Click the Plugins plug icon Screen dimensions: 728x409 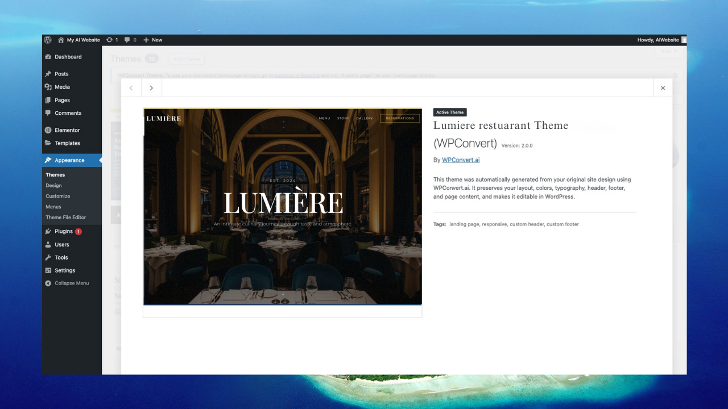(x=48, y=231)
